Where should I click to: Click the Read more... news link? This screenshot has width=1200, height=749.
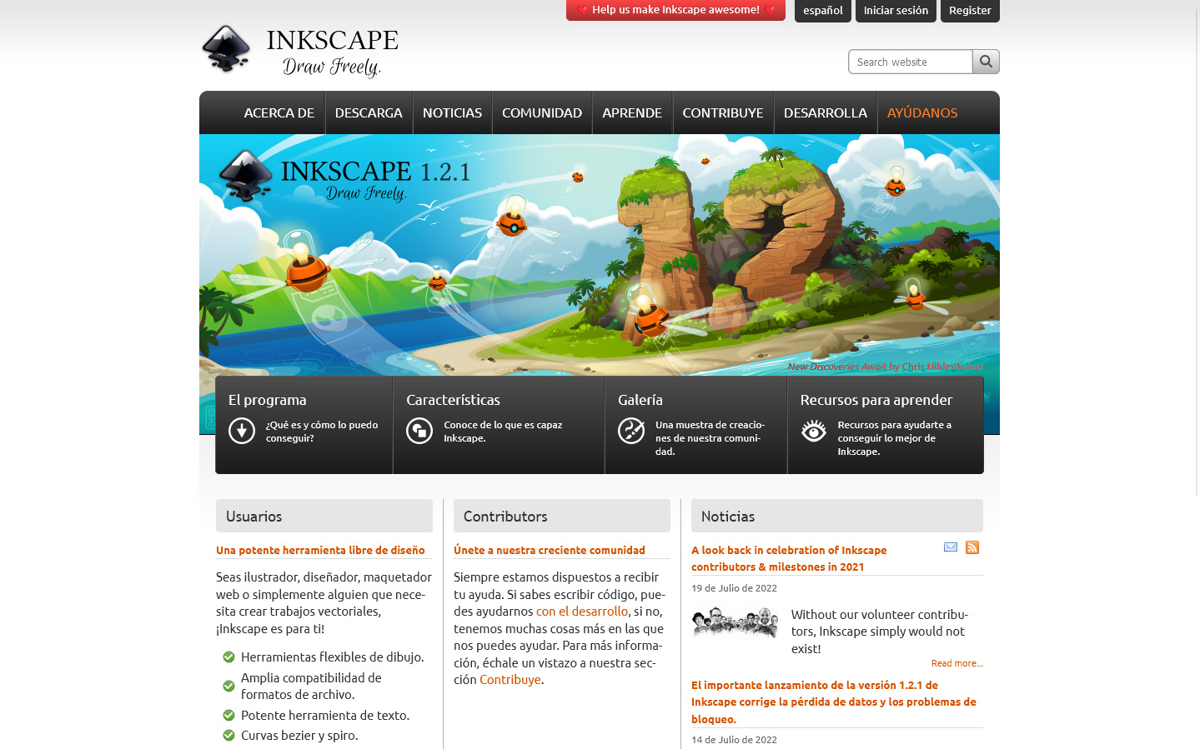coord(956,663)
